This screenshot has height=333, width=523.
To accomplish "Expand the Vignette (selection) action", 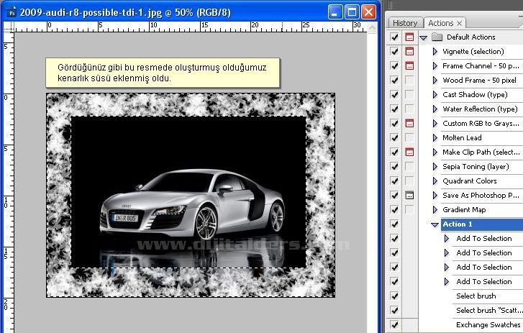I will coord(435,51).
